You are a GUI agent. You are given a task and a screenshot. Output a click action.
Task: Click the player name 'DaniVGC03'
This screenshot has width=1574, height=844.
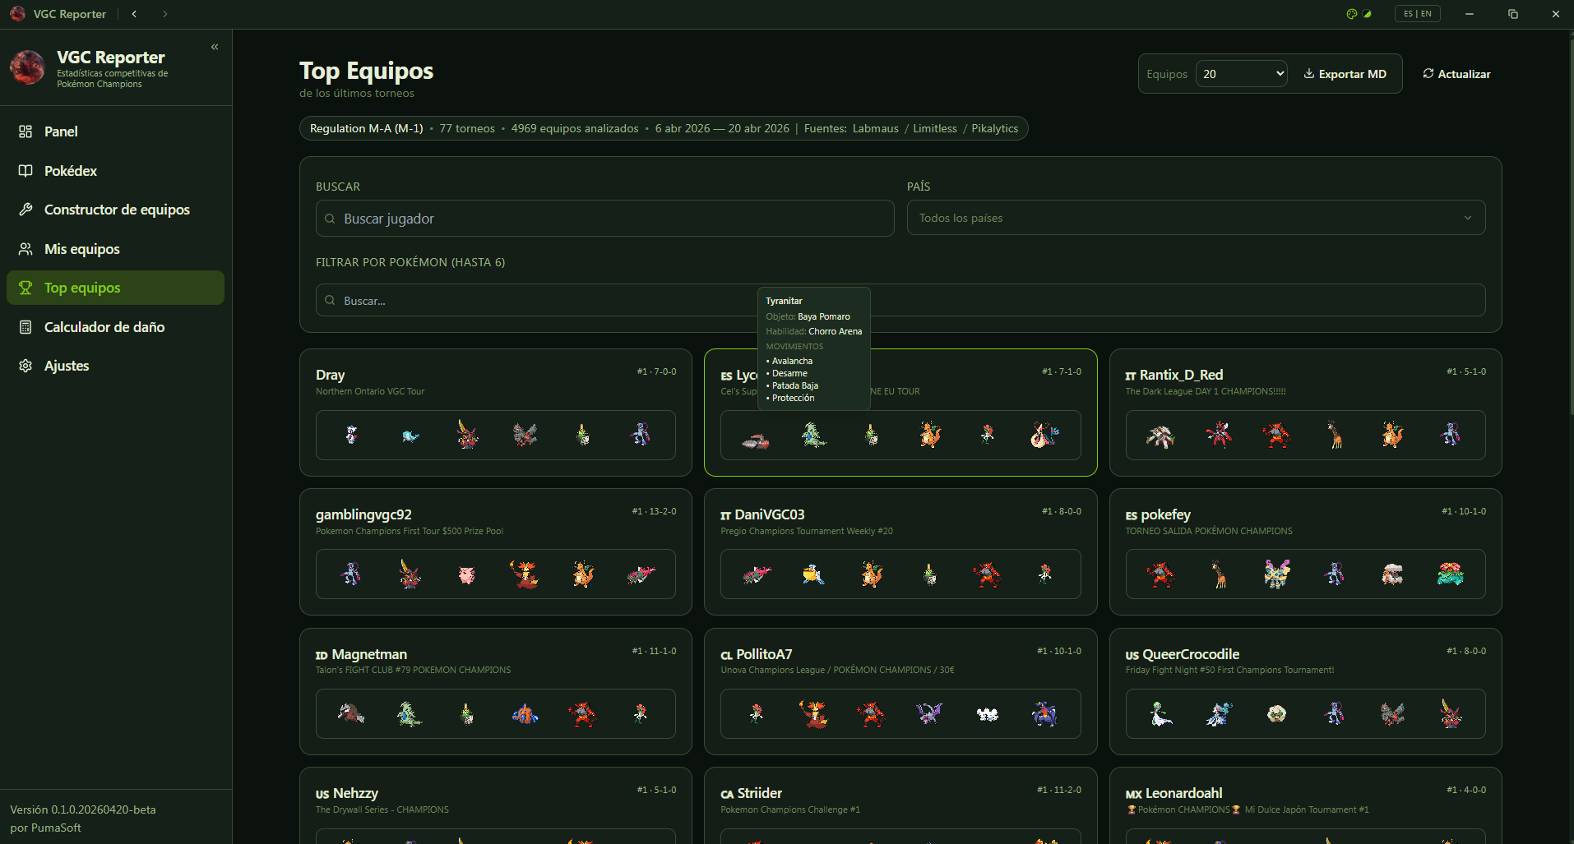pyautogui.click(x=770, y=514)
